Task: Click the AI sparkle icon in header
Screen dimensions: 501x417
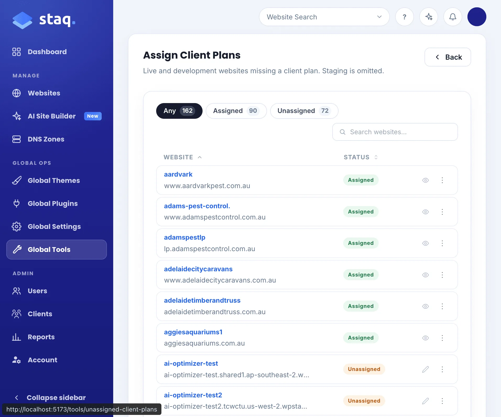Action: [429, 17]
